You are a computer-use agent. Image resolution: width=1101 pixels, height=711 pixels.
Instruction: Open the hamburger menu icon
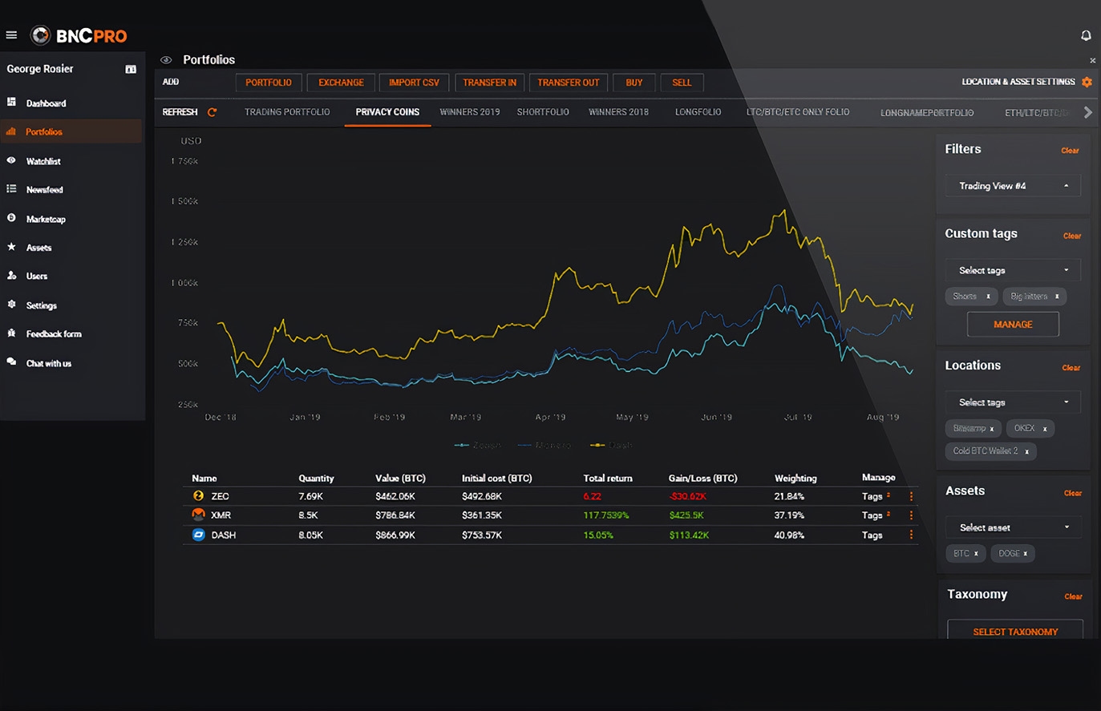(x=11, y=35)
